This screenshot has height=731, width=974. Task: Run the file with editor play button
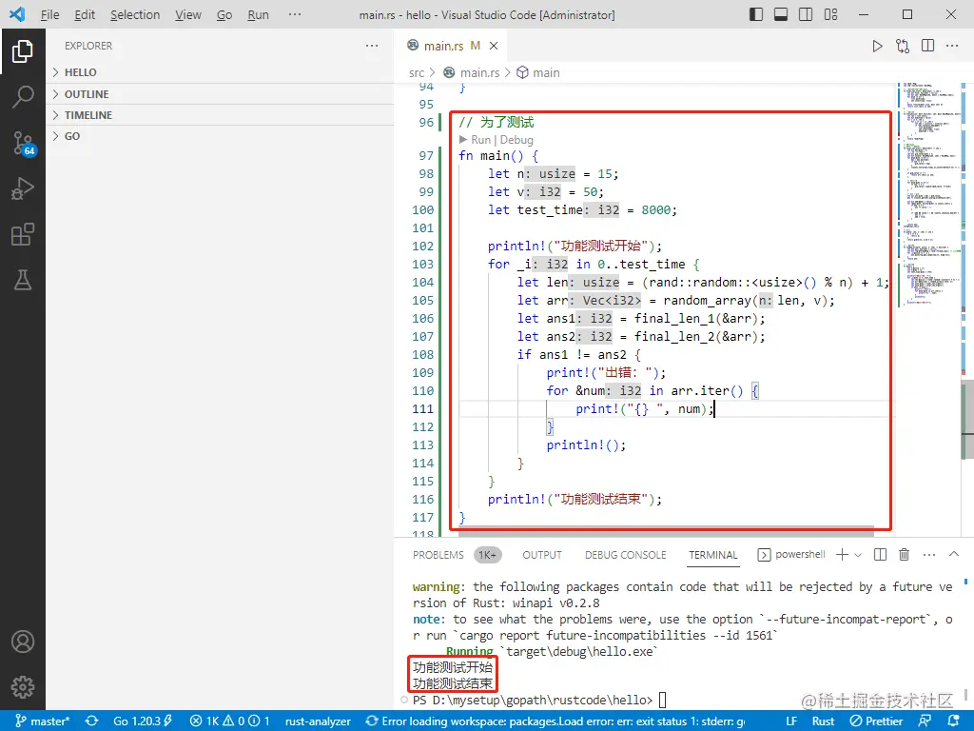pos(877,46)
